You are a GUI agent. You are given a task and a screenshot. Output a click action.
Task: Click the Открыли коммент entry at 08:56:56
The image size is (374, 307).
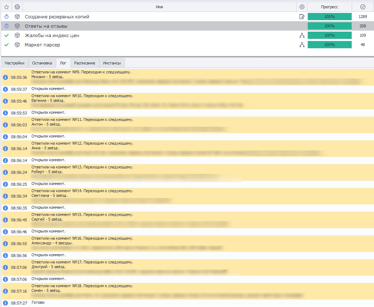tap(49, 255)
